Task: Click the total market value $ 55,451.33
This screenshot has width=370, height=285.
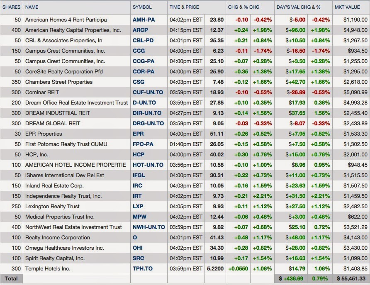Action: [351, 279]
